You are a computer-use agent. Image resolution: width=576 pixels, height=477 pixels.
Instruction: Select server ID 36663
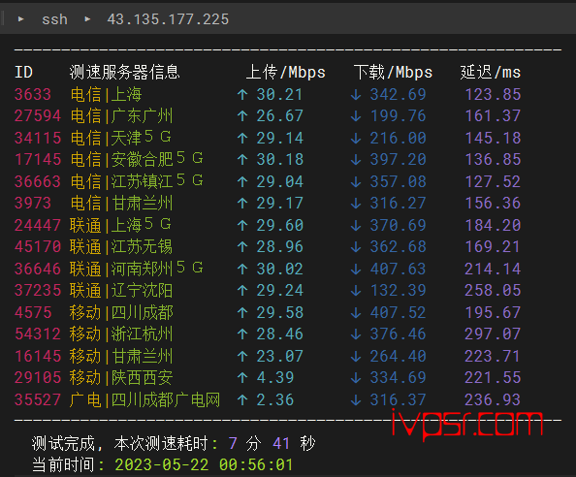pos(38,181)
